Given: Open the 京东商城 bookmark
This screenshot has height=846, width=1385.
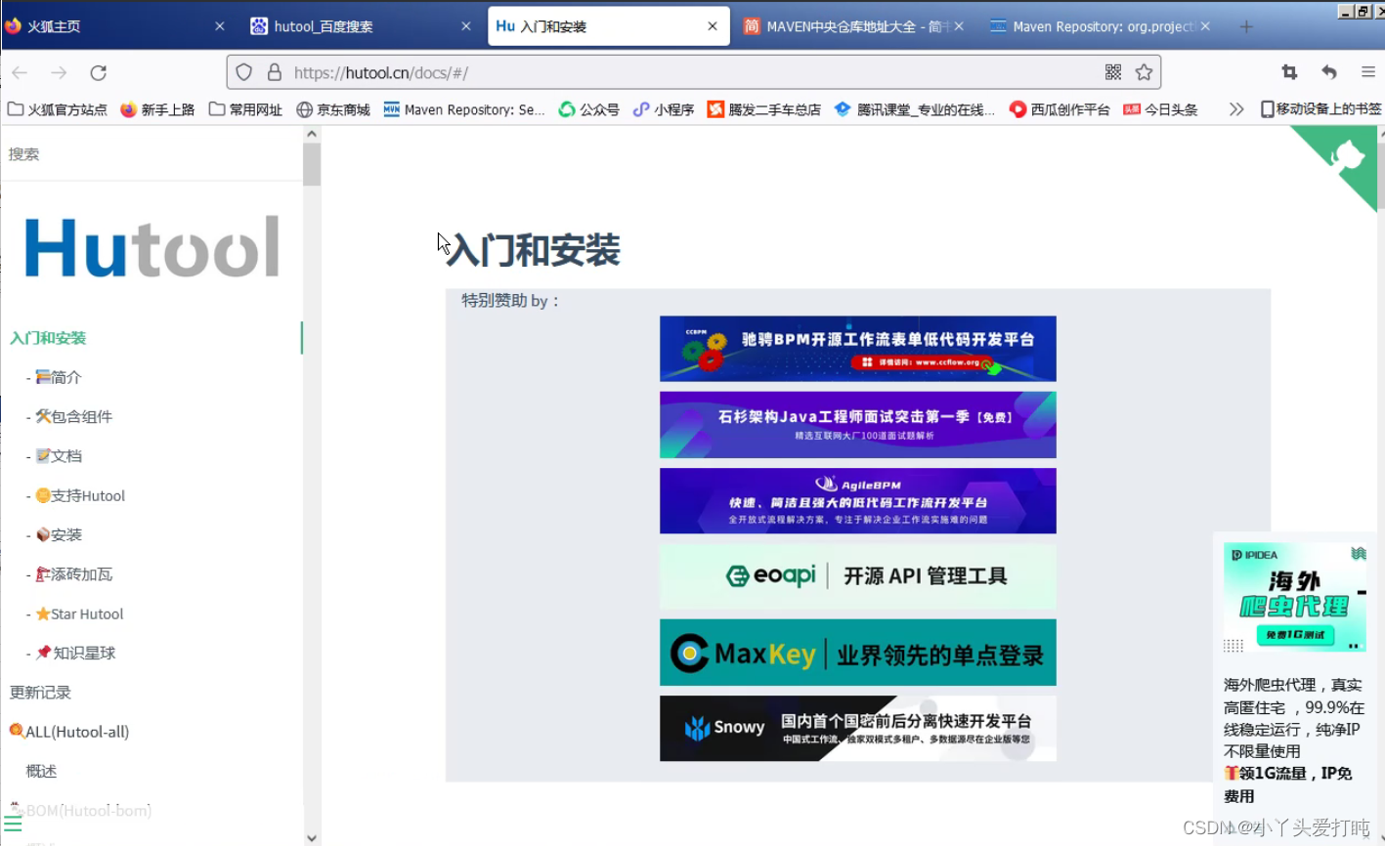Looking at the screenshot, I should (x=333, y=109).
